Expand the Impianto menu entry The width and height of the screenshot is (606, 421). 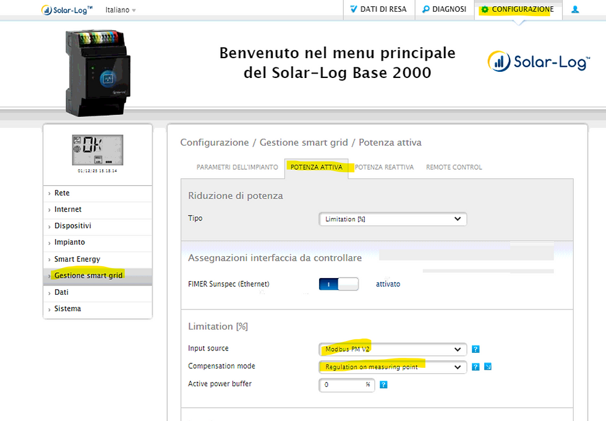98,242
